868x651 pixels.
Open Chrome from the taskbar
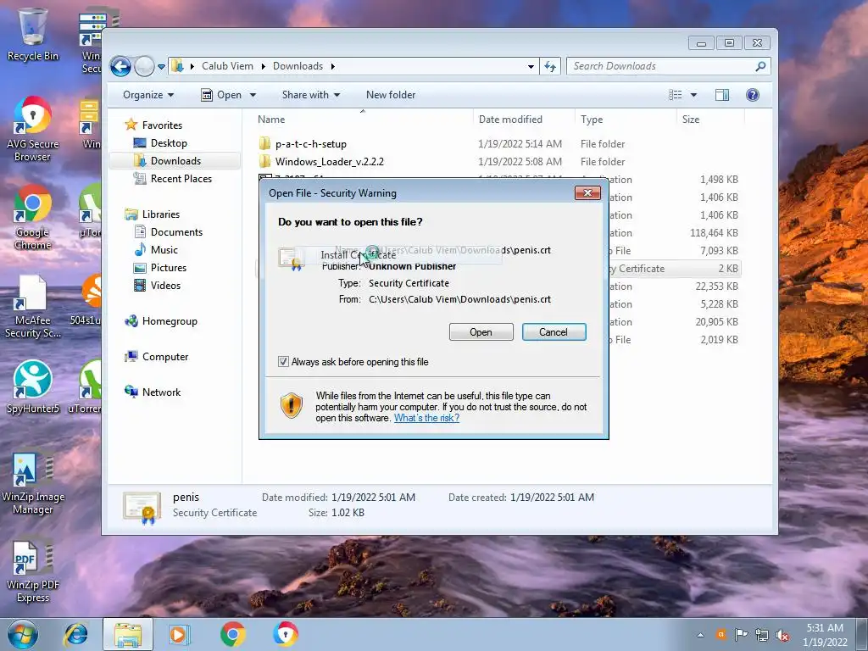[x=232, y=634]
